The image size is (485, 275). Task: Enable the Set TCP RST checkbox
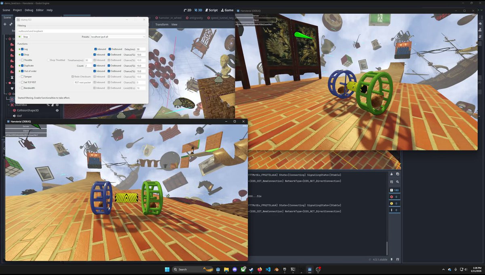pos(22,82)
